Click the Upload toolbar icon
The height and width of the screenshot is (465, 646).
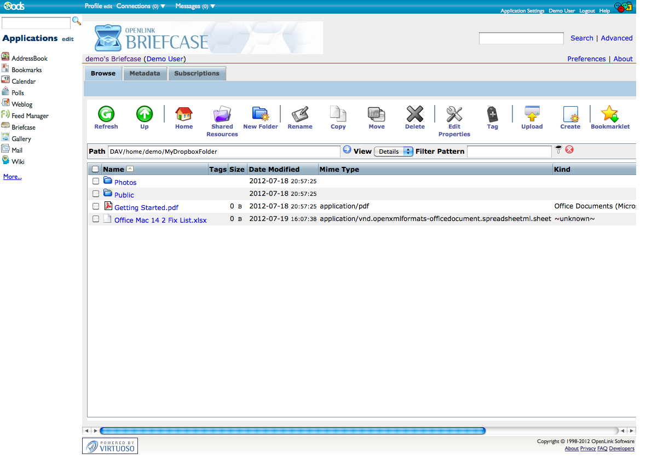[532, 114]
